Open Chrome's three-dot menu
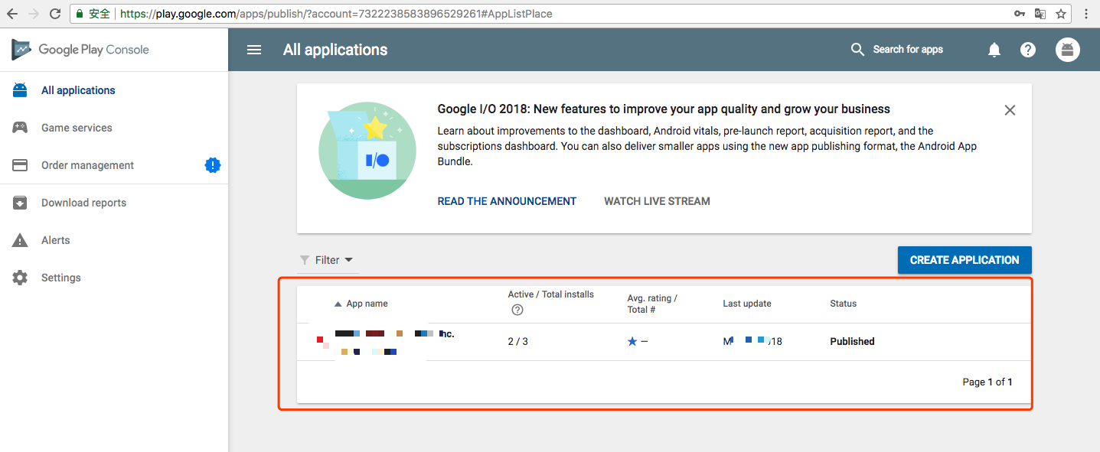The width and height of the screenshot is (1100, 452). click(x=1086, y=14)
